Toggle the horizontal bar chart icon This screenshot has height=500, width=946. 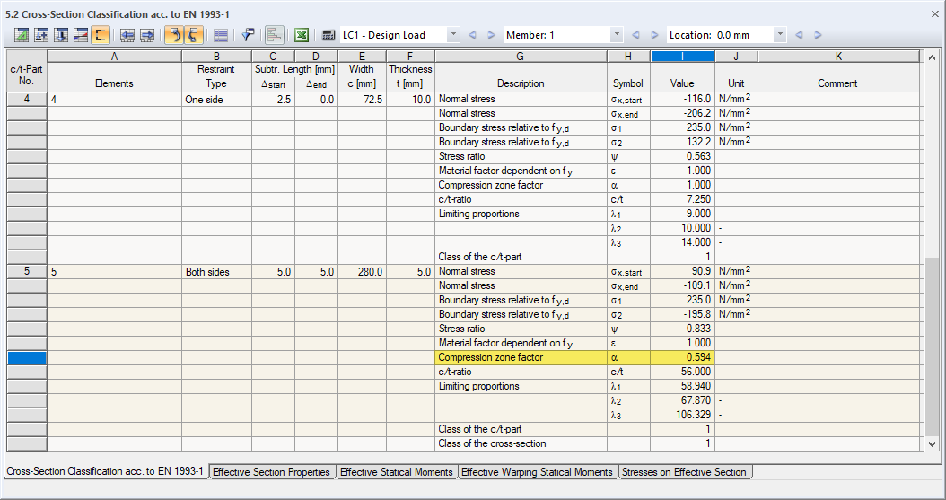point(275,36)
